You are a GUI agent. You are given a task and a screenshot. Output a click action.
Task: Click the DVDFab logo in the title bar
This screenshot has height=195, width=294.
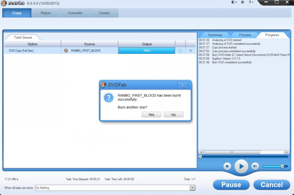click(13, 3)
